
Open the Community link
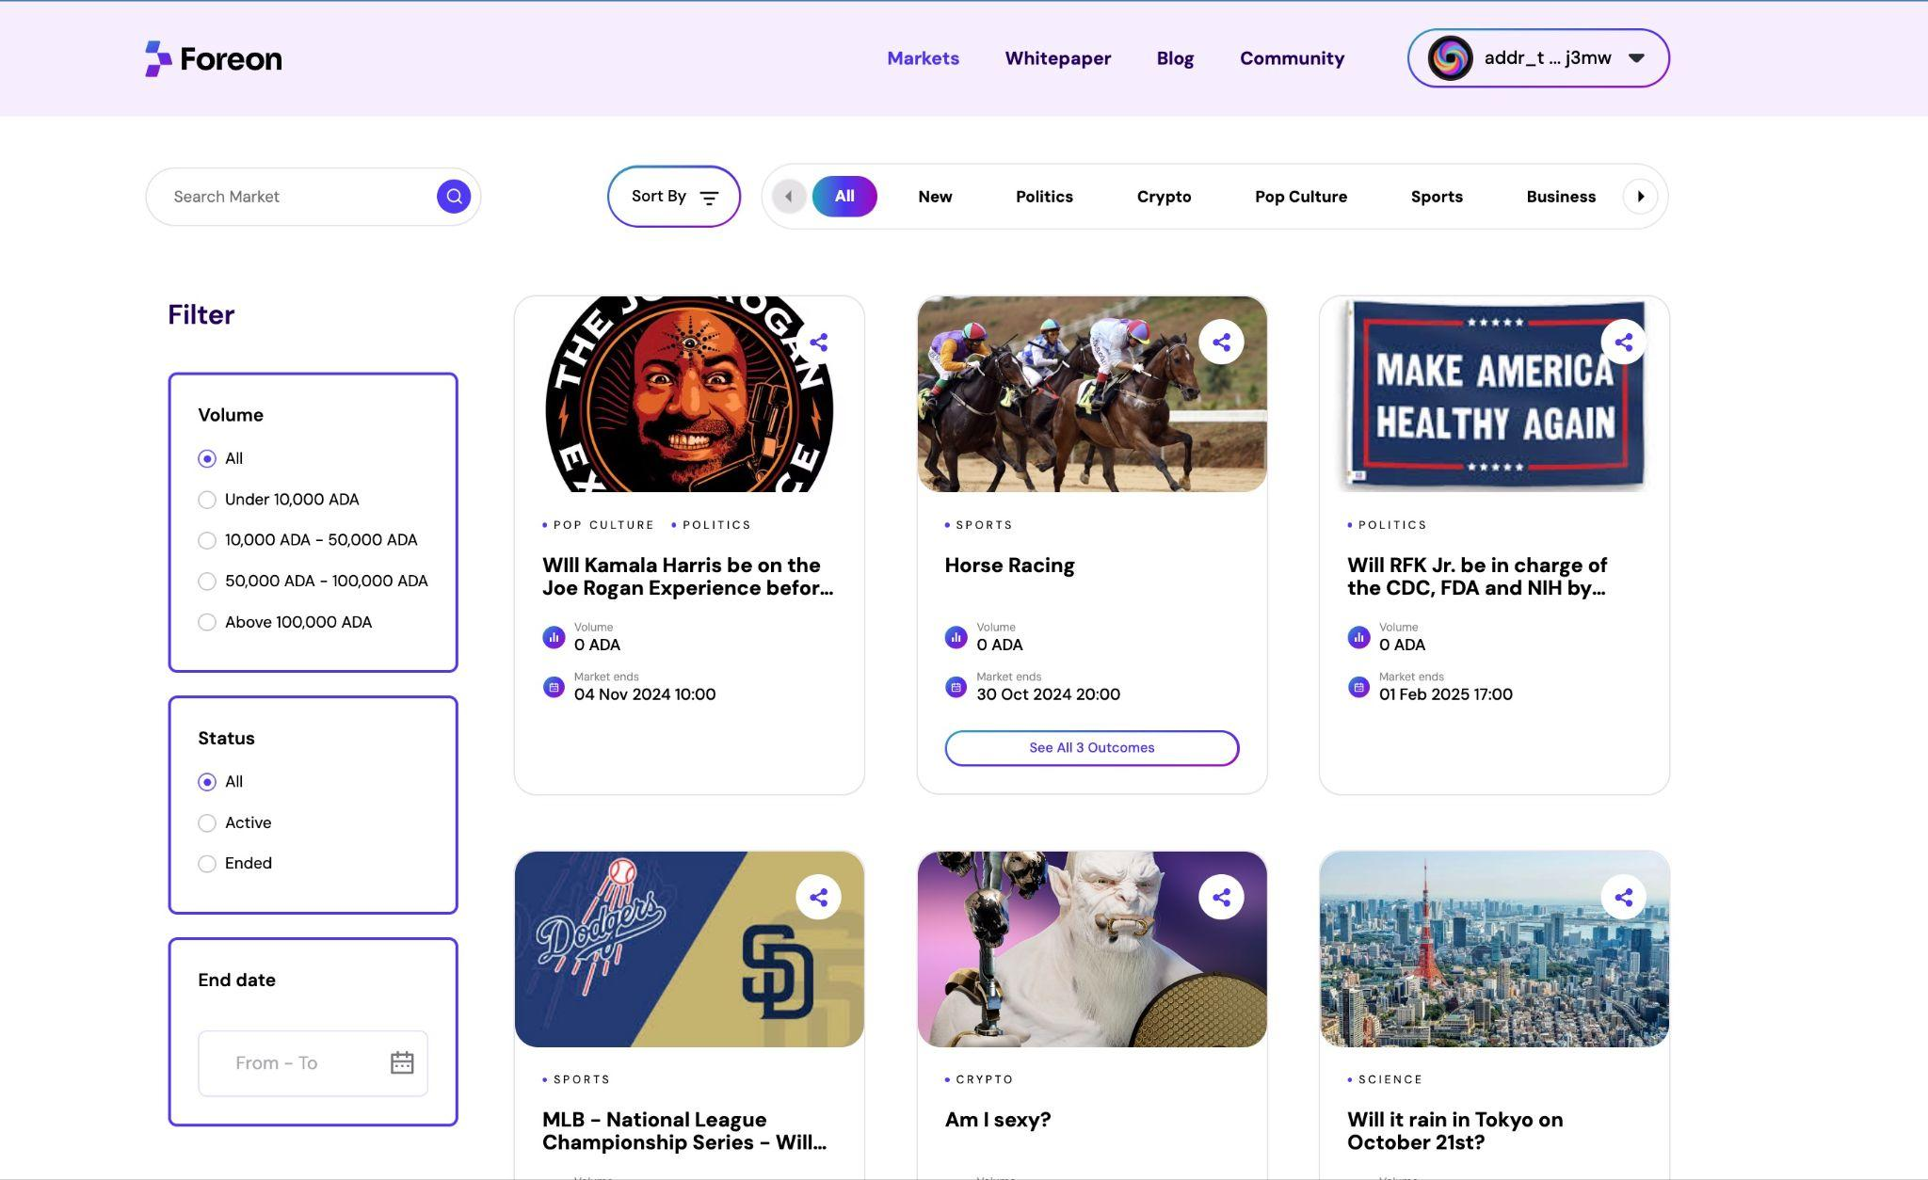(1292, 58)
